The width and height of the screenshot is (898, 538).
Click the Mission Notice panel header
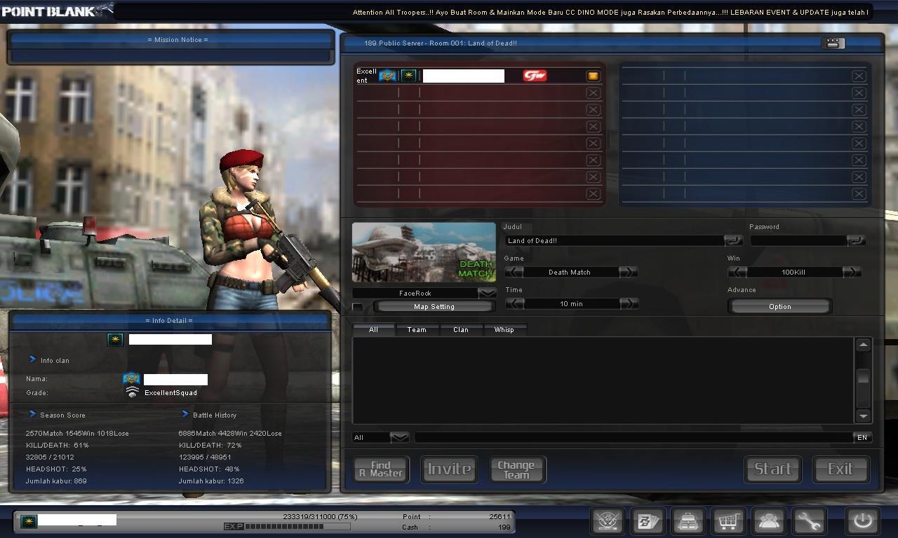[170, 40]
